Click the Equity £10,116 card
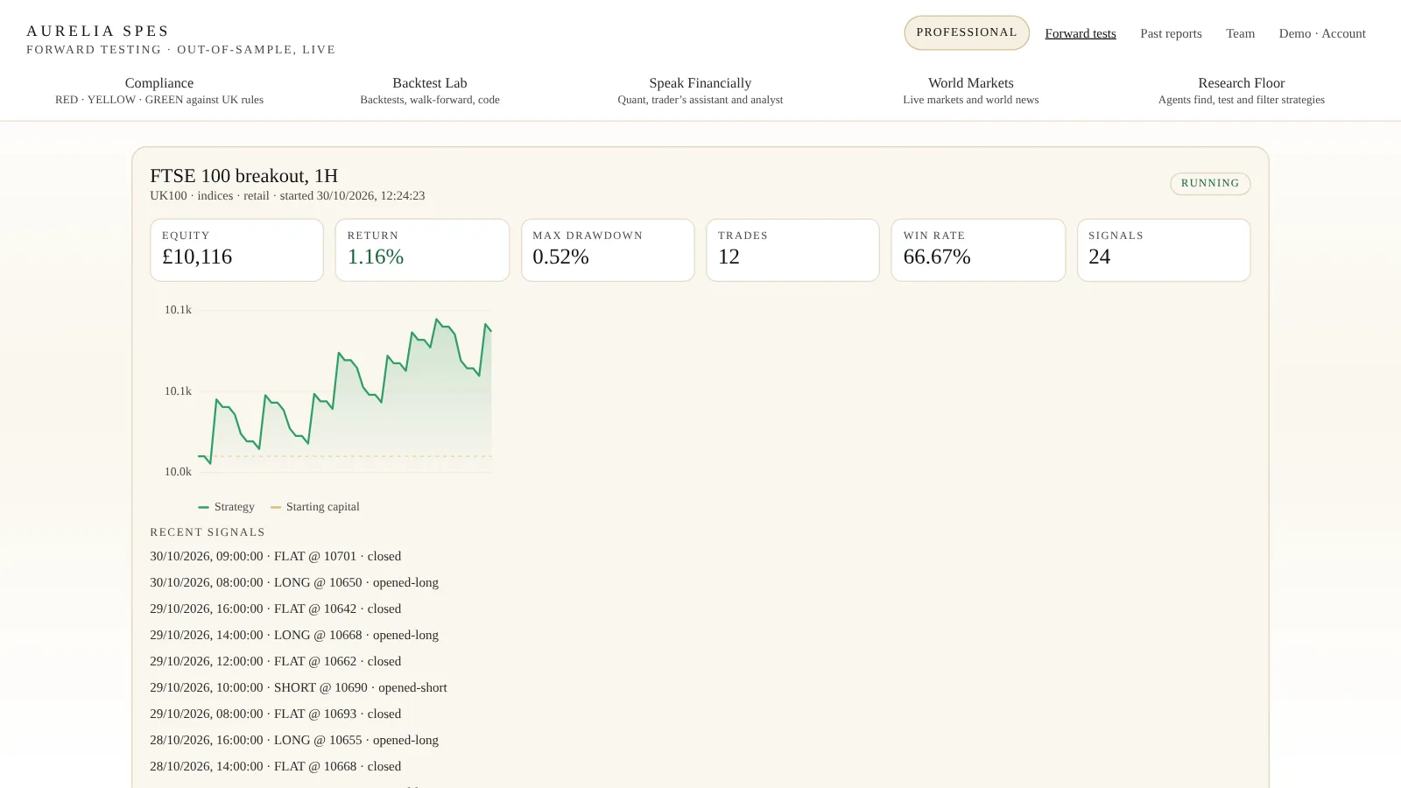The height and width of the screenshot is (788, 1401). [236, 250]
